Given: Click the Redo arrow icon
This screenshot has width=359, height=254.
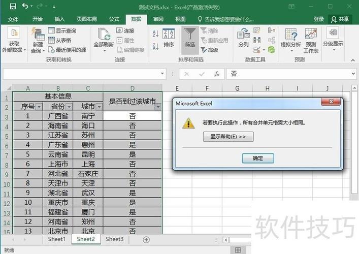Looking at the screenshot, I should point(40,6).
